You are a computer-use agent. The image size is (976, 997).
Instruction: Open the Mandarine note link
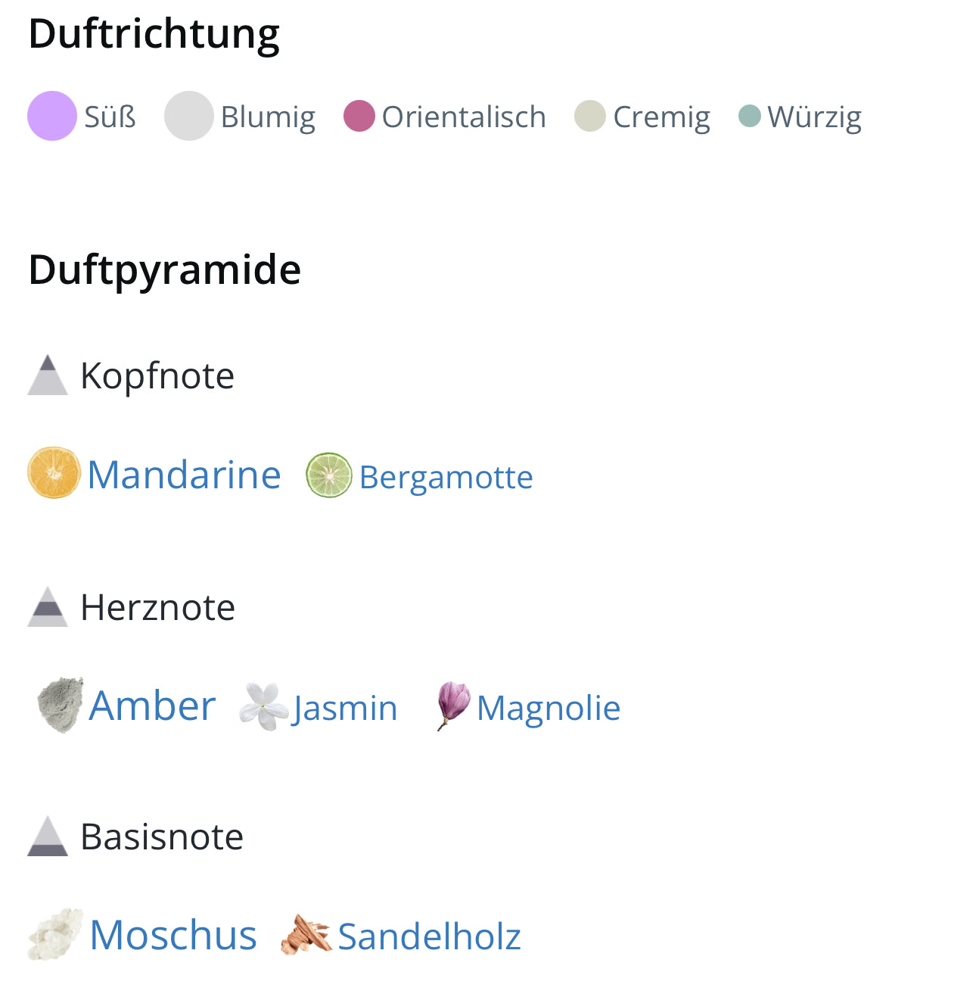pos(184,475)
